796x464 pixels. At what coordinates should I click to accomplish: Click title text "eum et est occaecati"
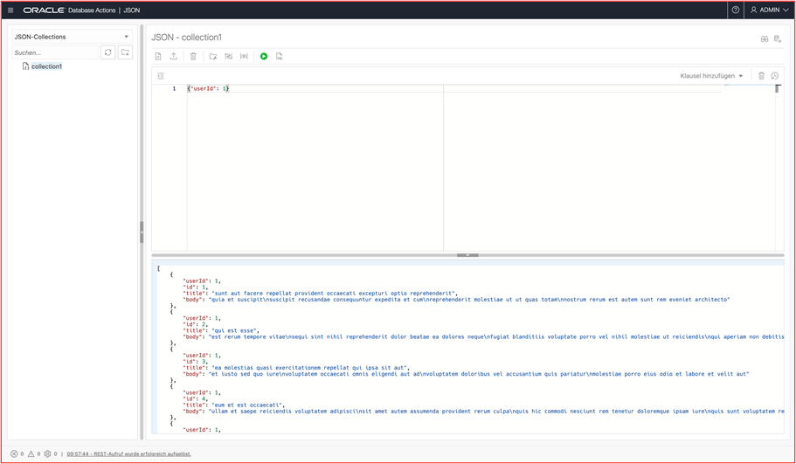[x=248, y=405]
